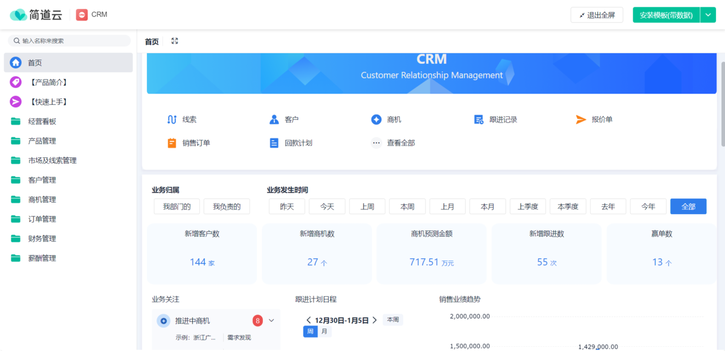Select the 昨天 time filter
Image resolution: width=725 pixels, height=351 pixels.
point(287,206)
